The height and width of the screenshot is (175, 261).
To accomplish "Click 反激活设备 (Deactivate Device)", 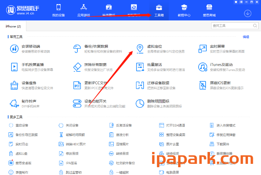I will click(120, 125).
